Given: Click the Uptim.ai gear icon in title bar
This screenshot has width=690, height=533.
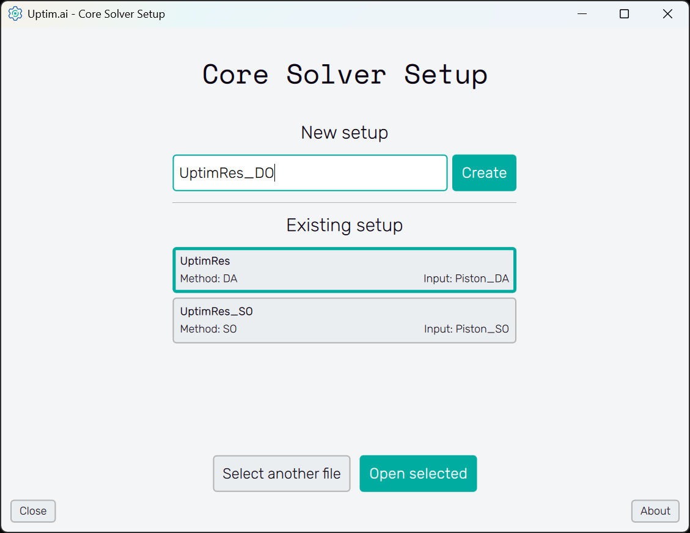Looking at the screenshot, I should point(15,13).
